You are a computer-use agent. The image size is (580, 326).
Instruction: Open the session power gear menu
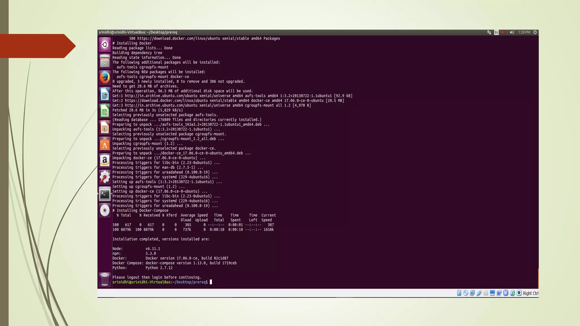(x=535, y=33)
